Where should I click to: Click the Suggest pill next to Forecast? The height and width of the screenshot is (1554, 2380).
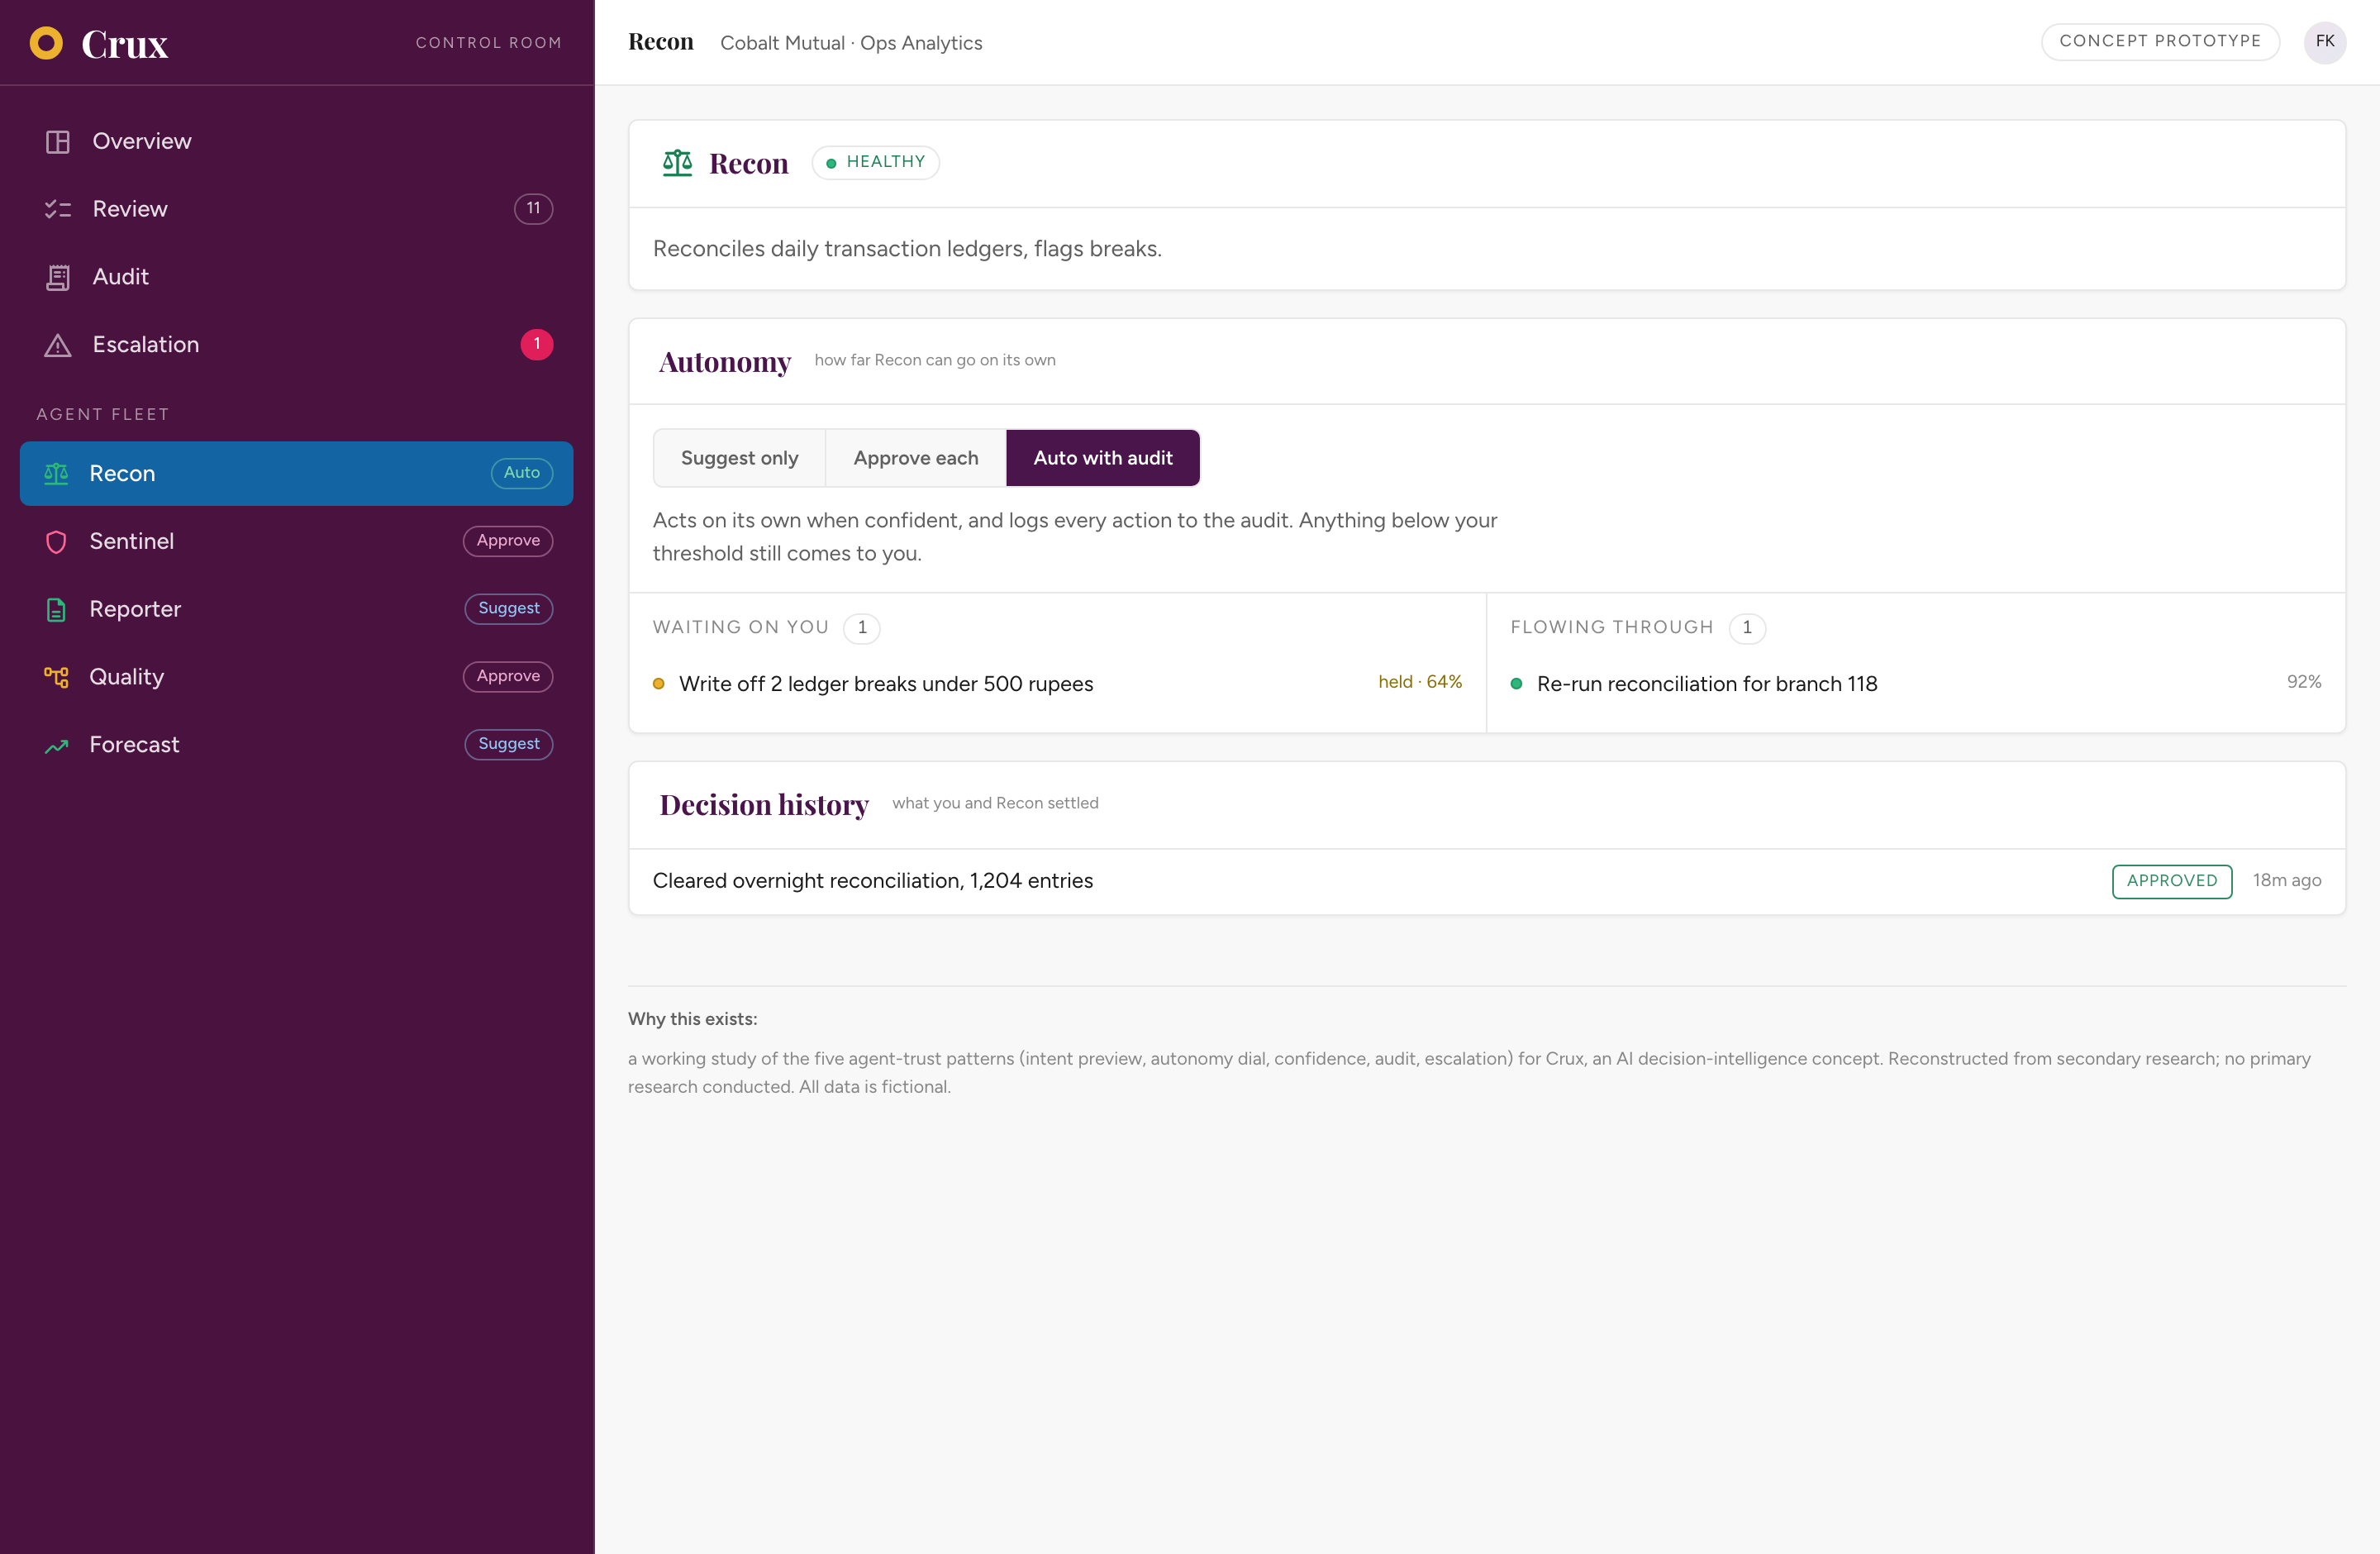point(509,744)
